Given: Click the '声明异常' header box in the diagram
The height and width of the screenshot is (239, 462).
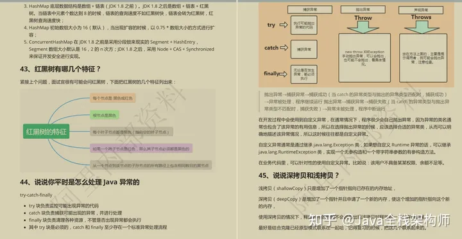Looking at the screenshot, I should click(421, 10).
